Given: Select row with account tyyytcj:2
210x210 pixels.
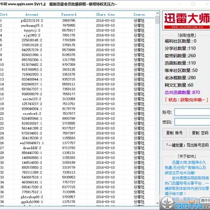Looking at the screenshot, I should click(78, 30).
